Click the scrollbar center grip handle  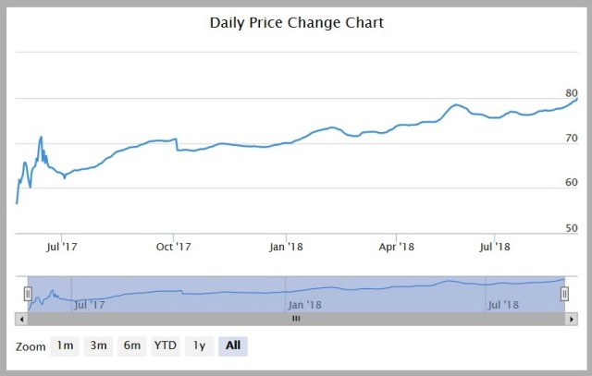pyautogui.click(x=297, y=318)
